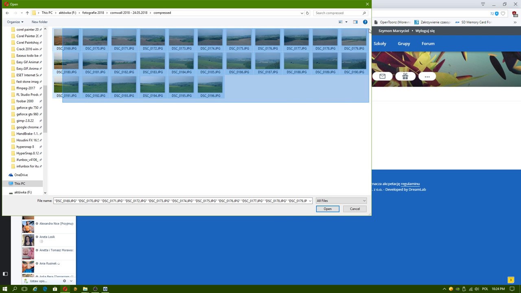
Task: Open the All Files type dropdown
Action: 341,201
